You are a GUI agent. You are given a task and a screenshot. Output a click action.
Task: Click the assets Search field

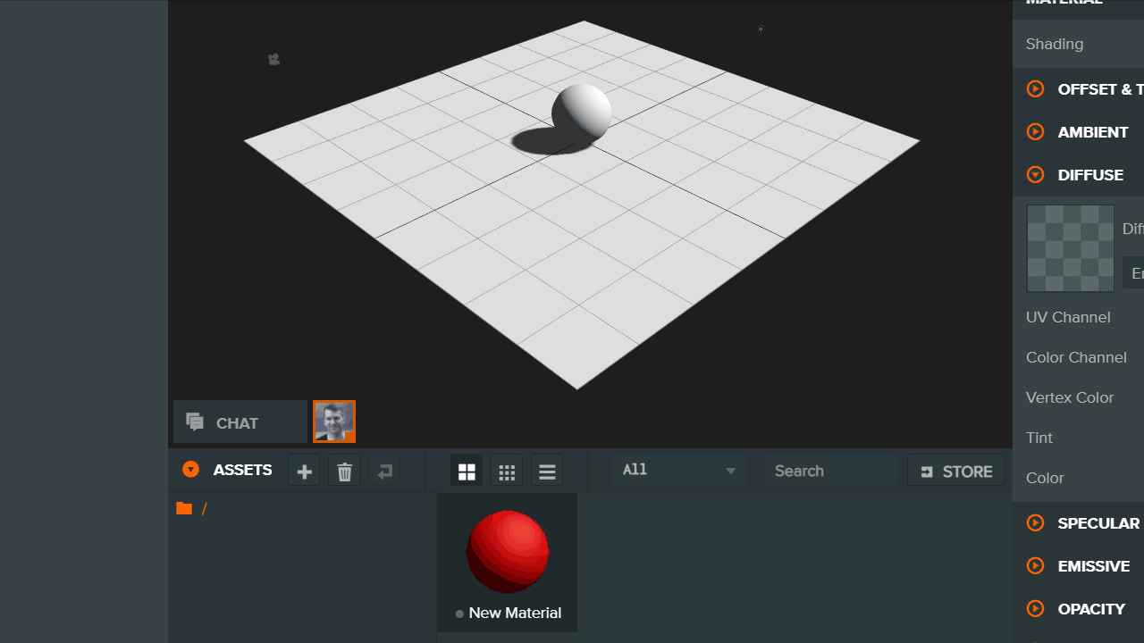tap(831, 471)
